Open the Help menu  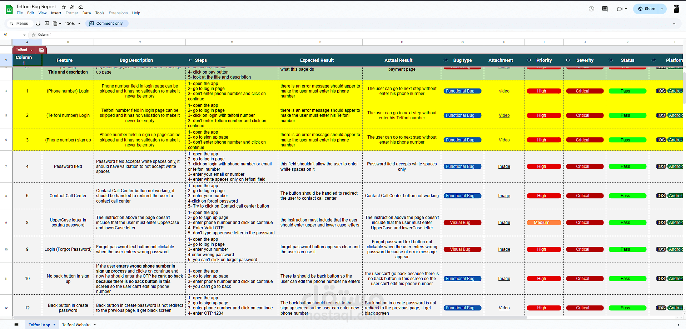[136, 13]
